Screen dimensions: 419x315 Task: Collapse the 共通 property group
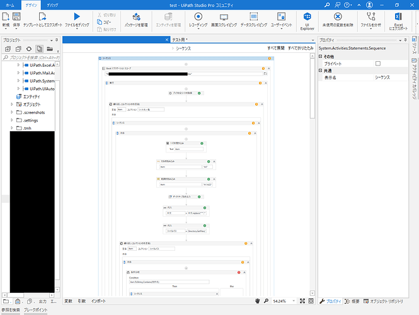point(321,71)
